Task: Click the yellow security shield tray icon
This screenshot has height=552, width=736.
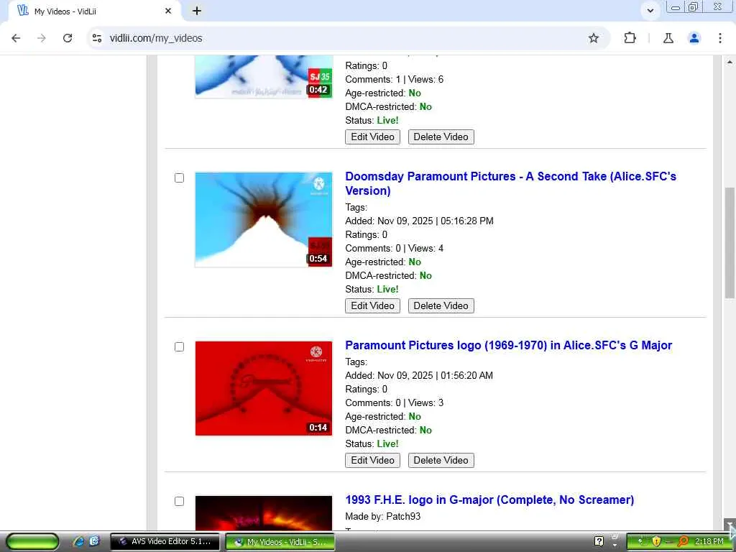Action: (656, 542)
